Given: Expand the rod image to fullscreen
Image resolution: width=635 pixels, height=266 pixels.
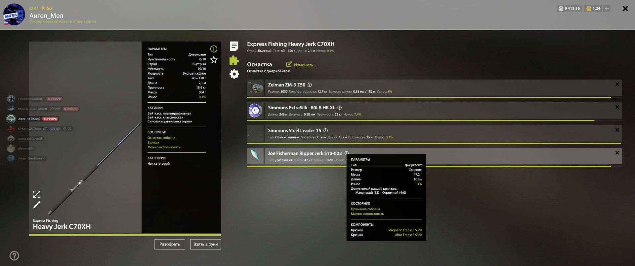Looking at the screenshot, I should (x=37, y=194).
